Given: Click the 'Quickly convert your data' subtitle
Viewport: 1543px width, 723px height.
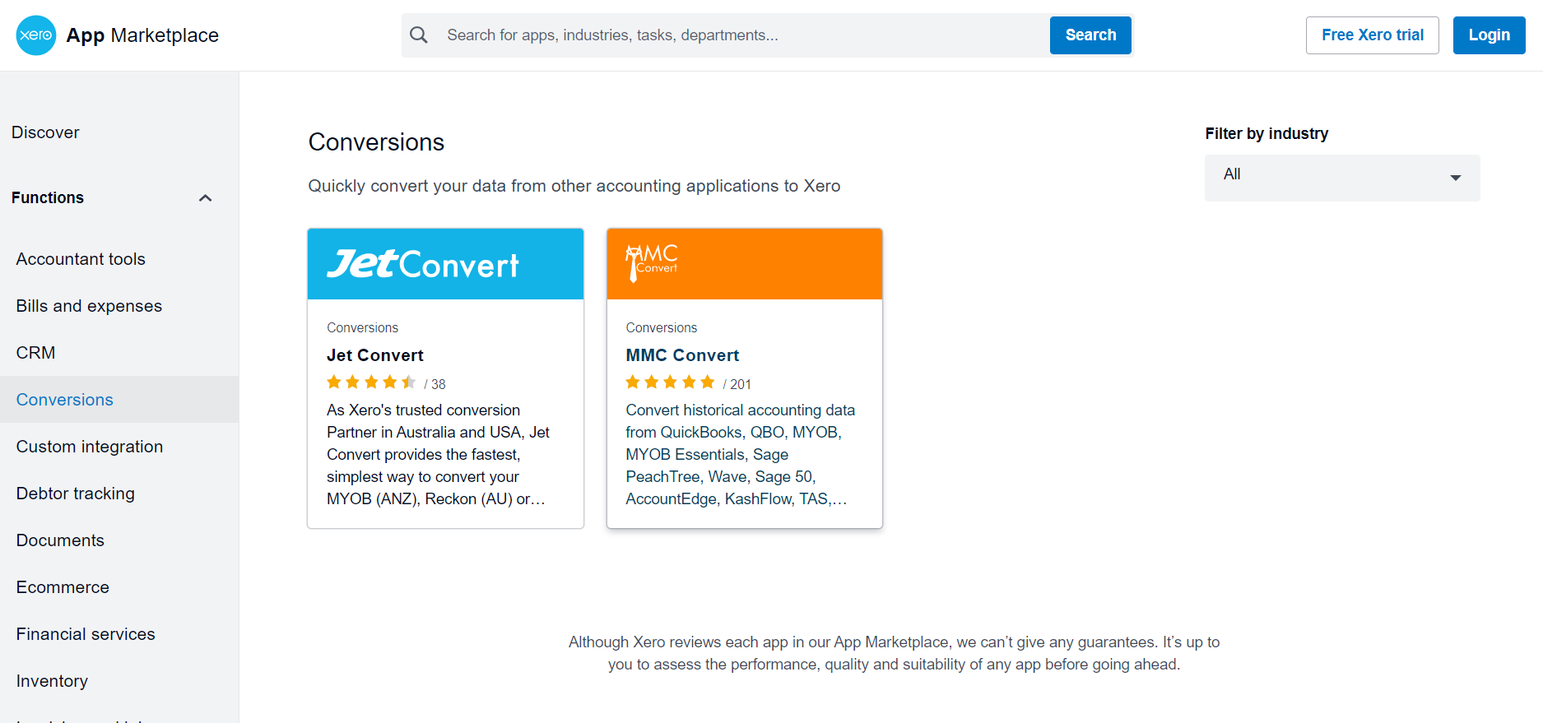Looking at the screenshot, I should point(574,186).
